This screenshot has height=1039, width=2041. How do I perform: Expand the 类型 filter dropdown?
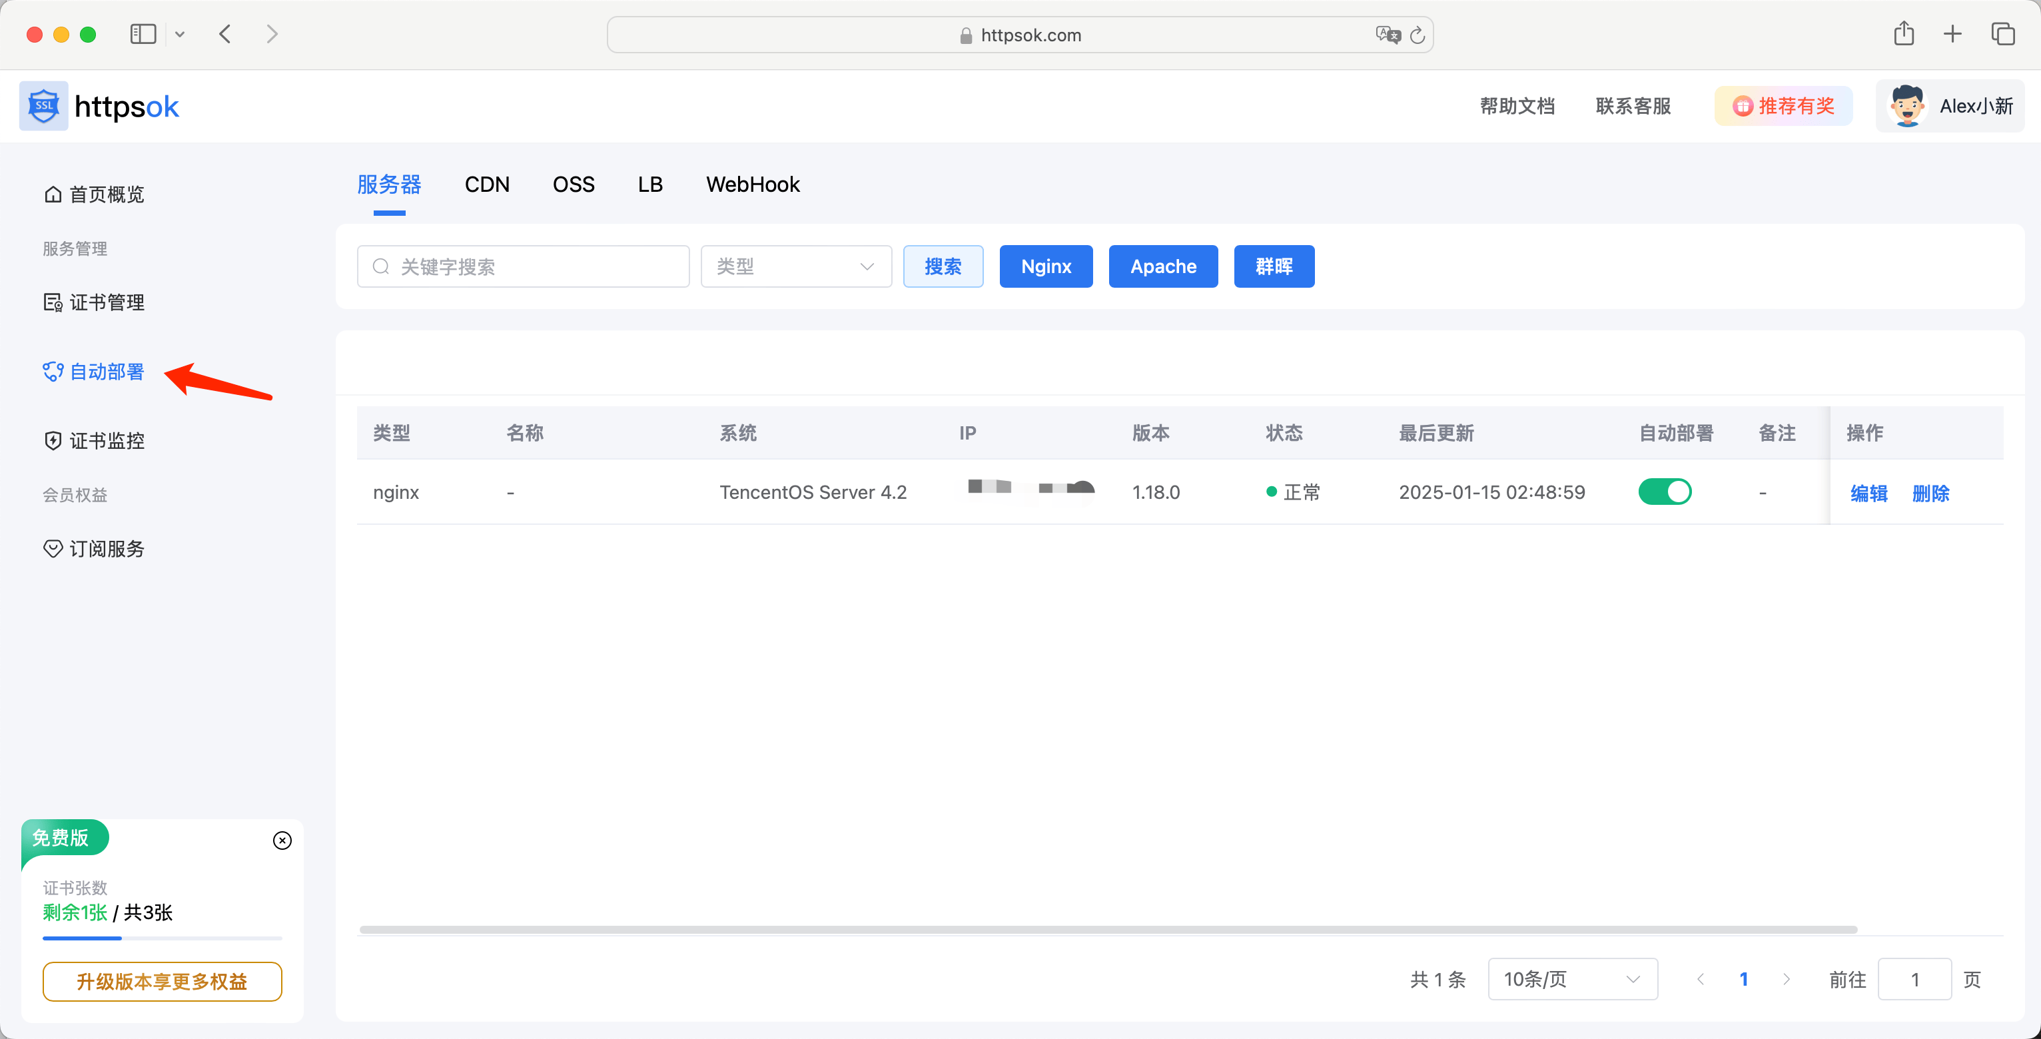click(x=795, y=267)
